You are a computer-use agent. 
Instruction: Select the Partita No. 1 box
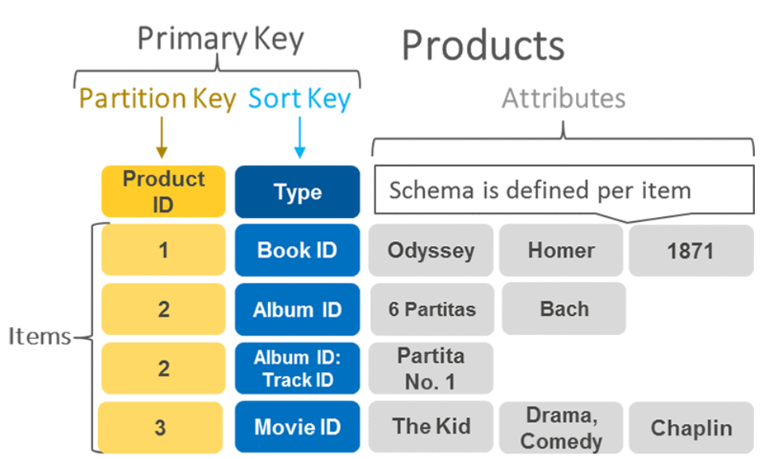click(431, 368)
